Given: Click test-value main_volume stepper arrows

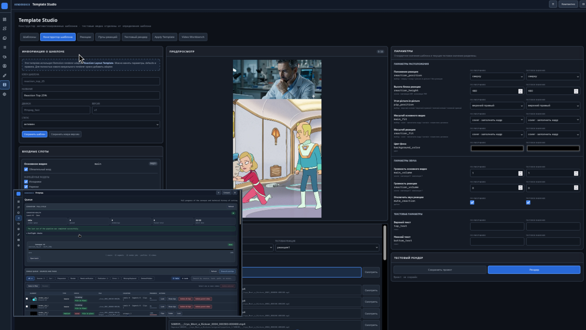Looking at the screenshot, I should pyautogui.click(x=576, y=173).
